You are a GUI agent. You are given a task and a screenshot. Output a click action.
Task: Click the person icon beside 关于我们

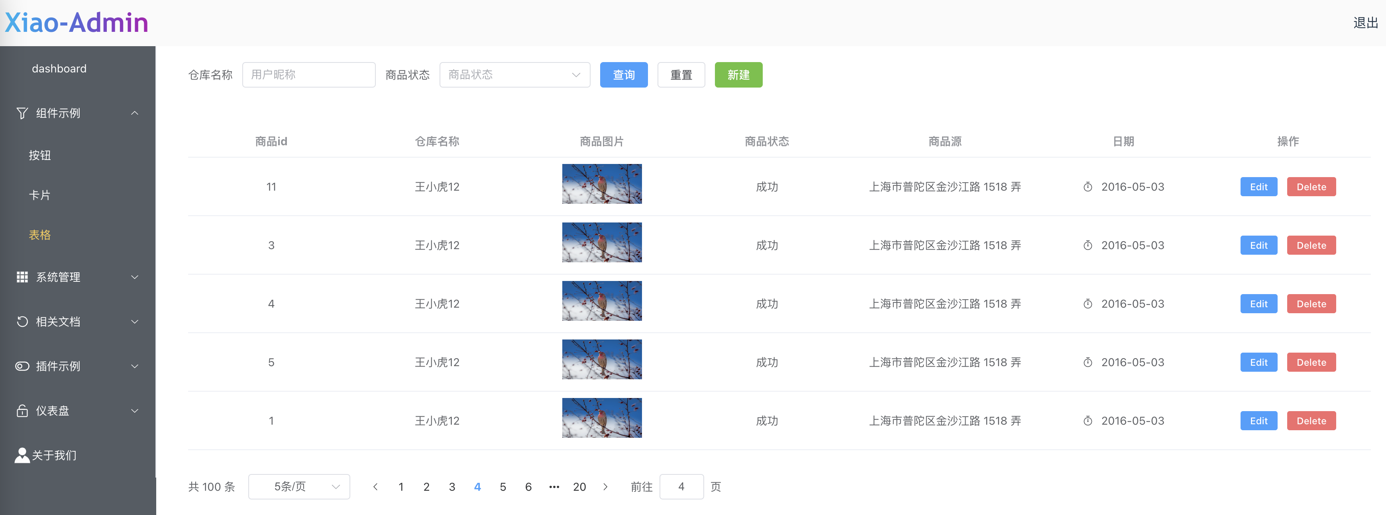point(22,455)
